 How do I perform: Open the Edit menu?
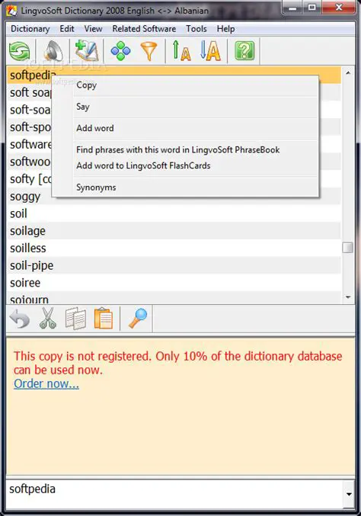[67, 29]
